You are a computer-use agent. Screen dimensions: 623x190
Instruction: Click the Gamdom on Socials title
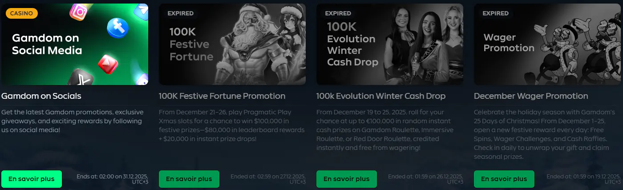coord(41,96)
